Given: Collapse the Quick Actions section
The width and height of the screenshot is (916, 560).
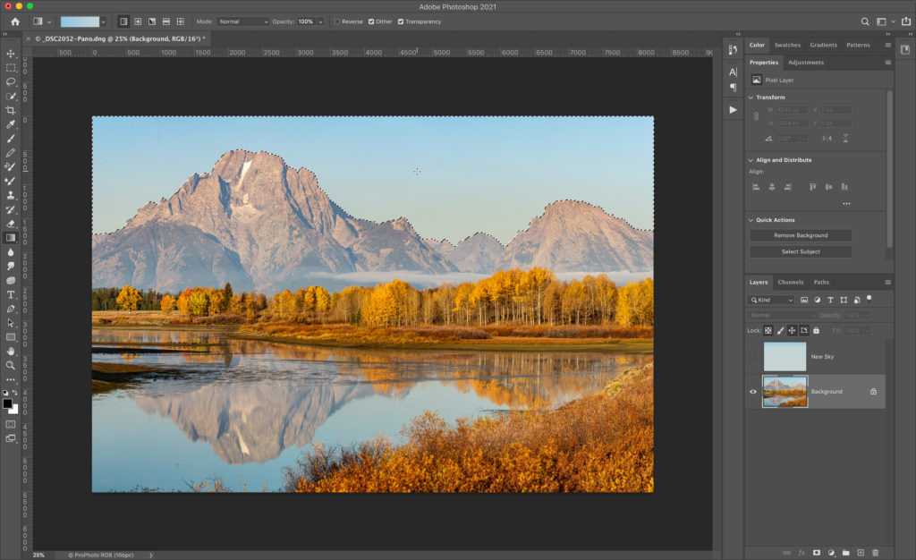Looking at the screenshot, I should (751, 220).
